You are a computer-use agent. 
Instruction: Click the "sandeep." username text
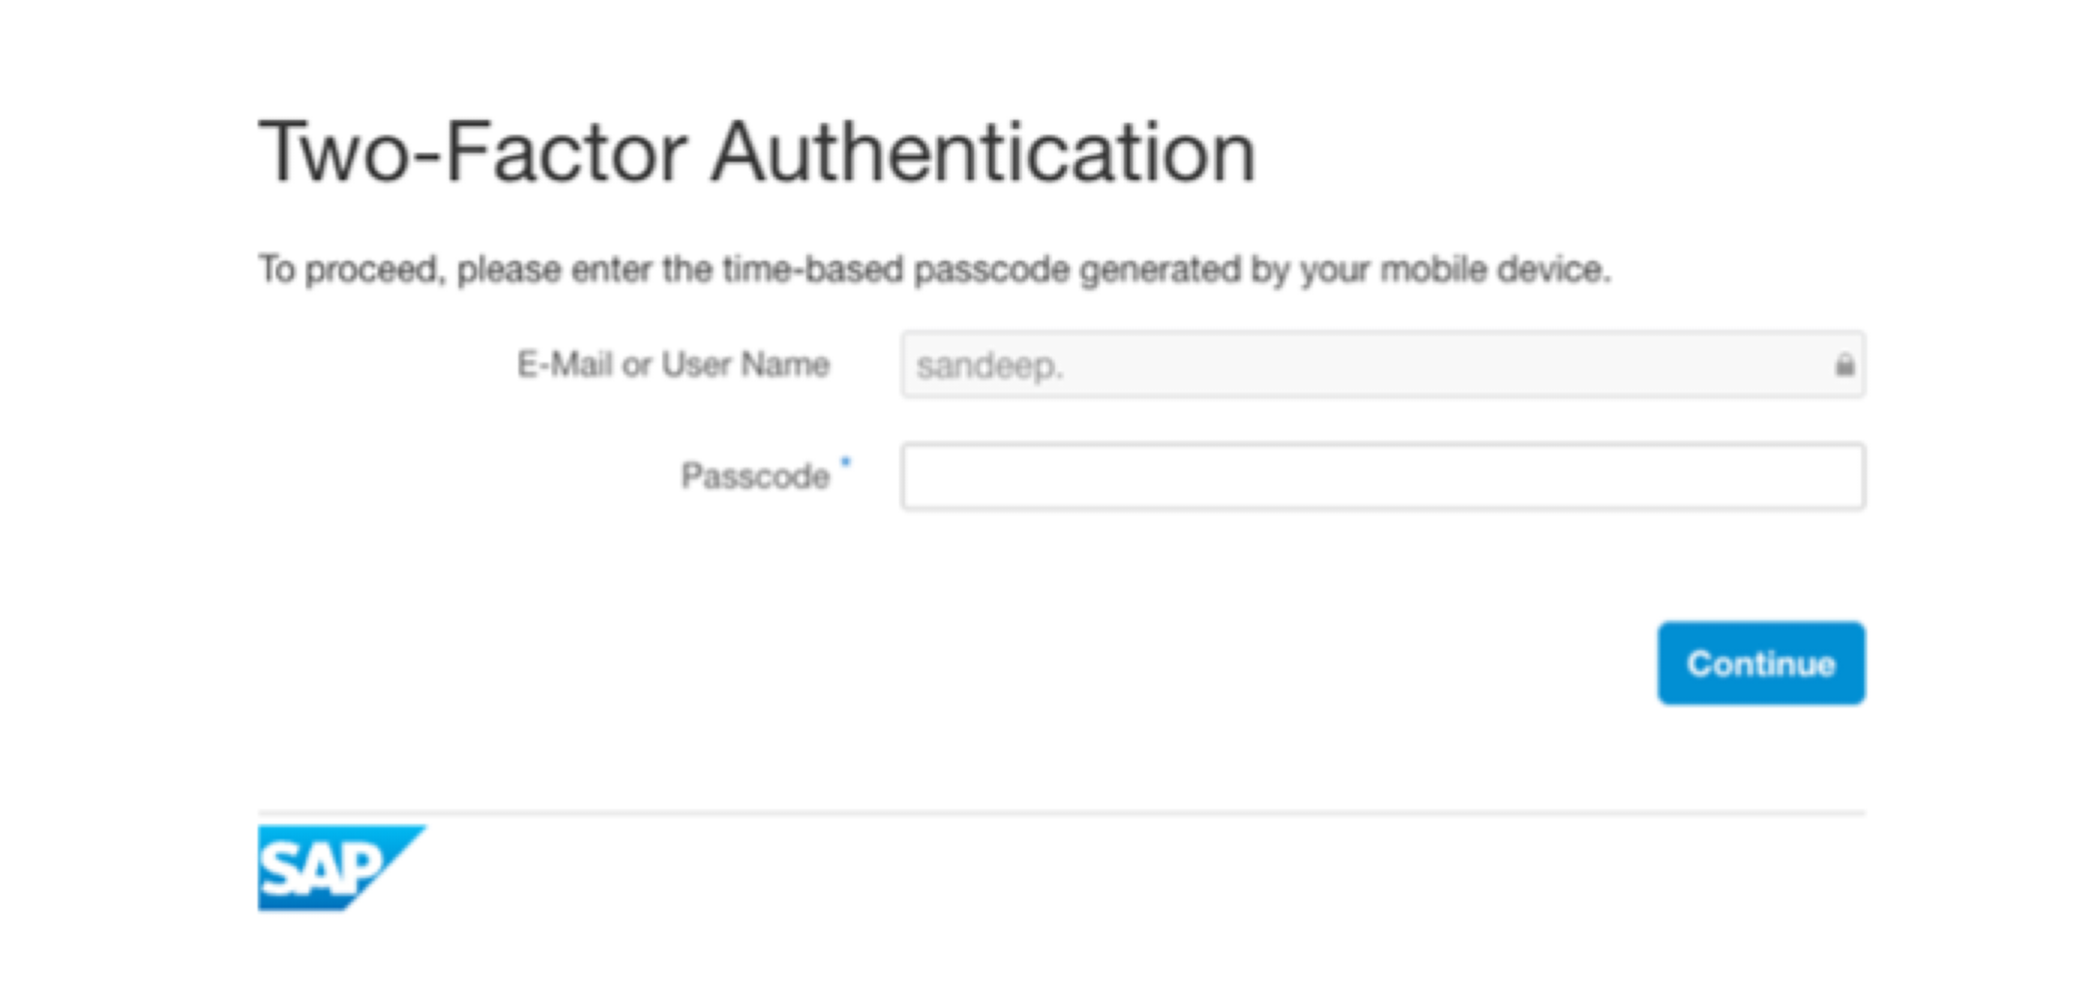[x=989, y=367]
